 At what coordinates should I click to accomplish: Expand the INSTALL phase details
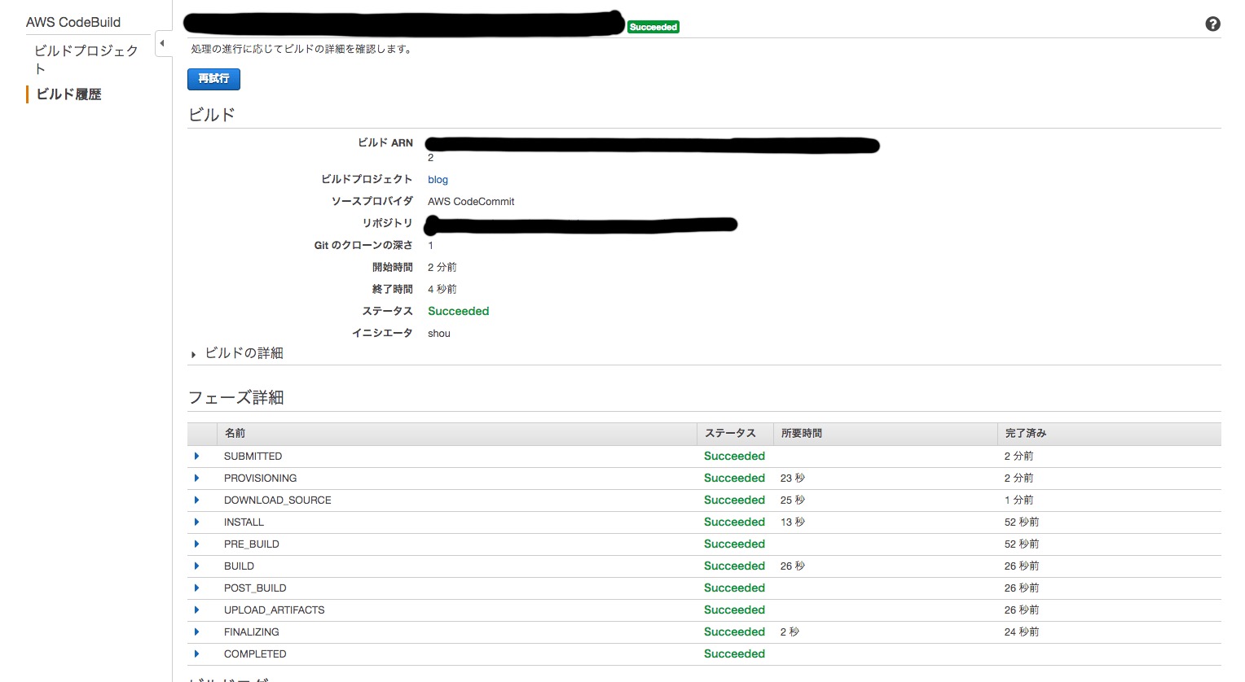click(196, 522)
